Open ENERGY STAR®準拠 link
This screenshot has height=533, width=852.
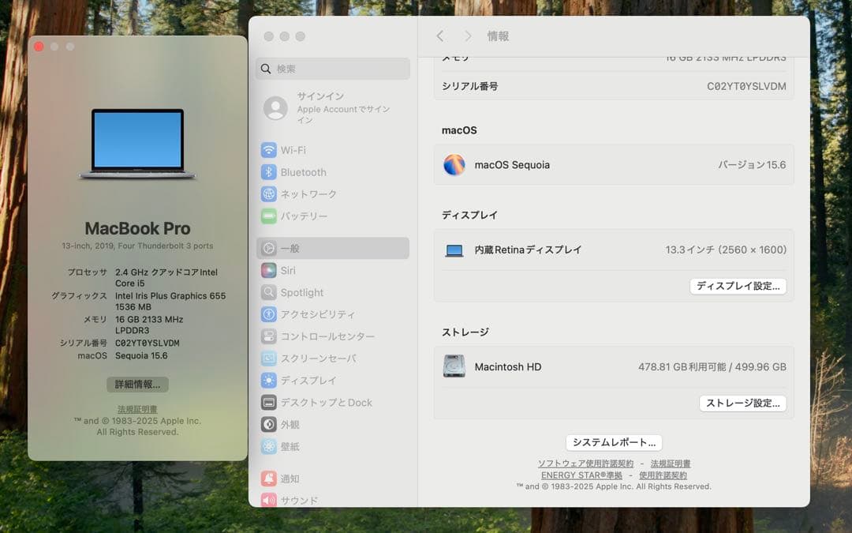coord(581,475)
